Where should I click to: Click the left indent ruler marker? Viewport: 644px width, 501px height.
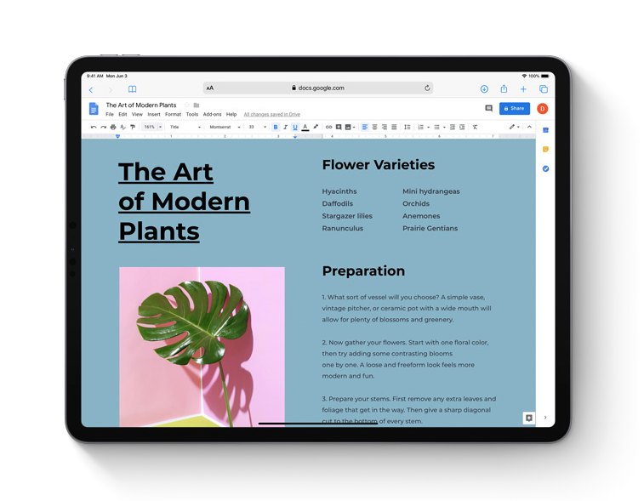coord(118,136)
